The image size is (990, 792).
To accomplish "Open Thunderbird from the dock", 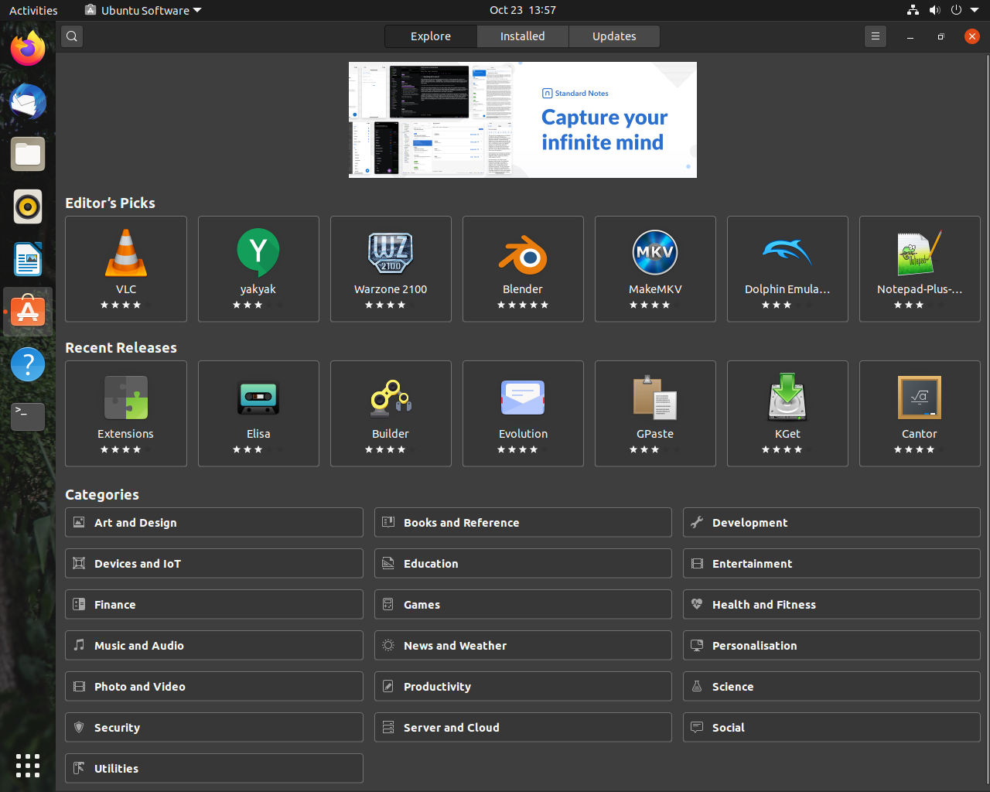I will point(28,101).
